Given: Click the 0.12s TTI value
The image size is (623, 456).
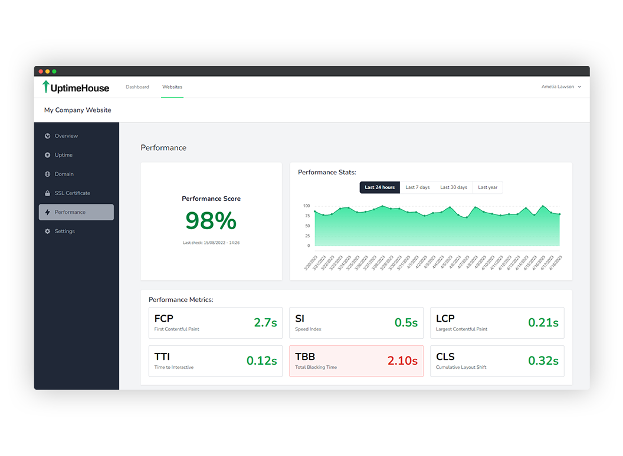Looking at the screenshot, I should point(262,361).
